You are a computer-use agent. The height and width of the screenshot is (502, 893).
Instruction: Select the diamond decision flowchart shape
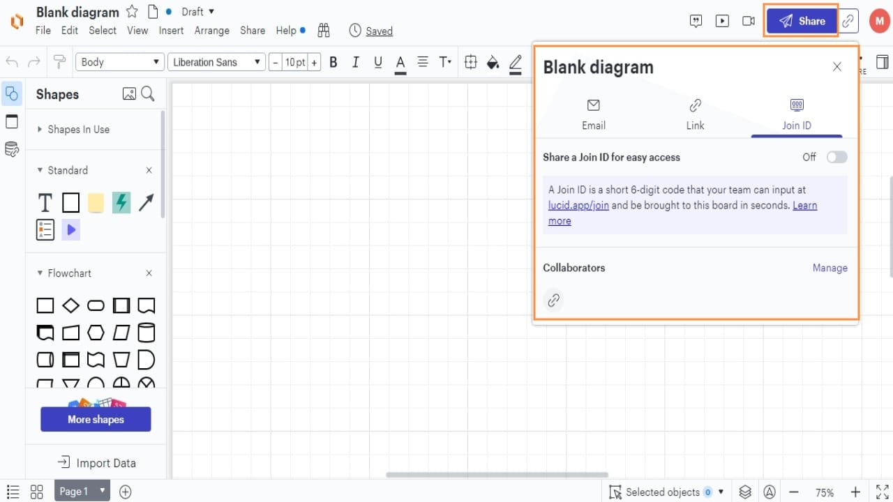point(70,305)
